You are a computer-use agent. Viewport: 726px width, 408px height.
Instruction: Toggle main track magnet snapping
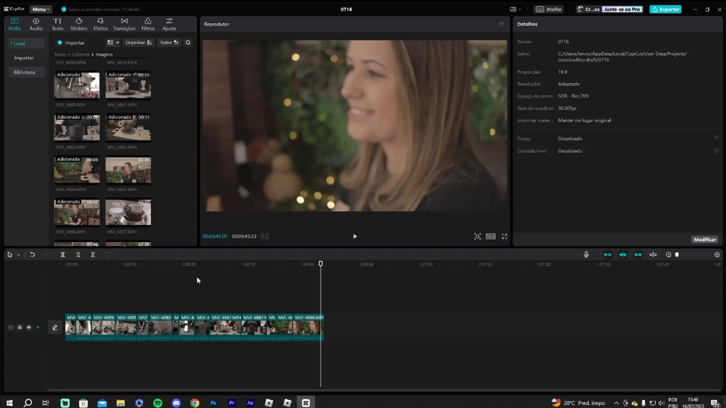coord(608,255)
